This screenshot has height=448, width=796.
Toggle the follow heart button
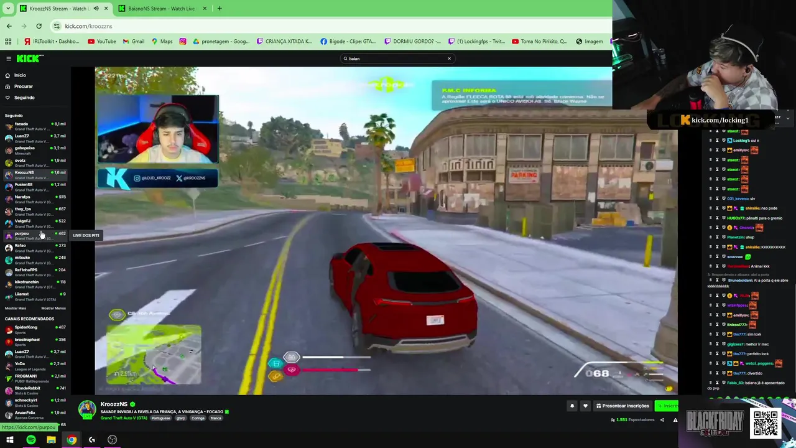point(585,406)
